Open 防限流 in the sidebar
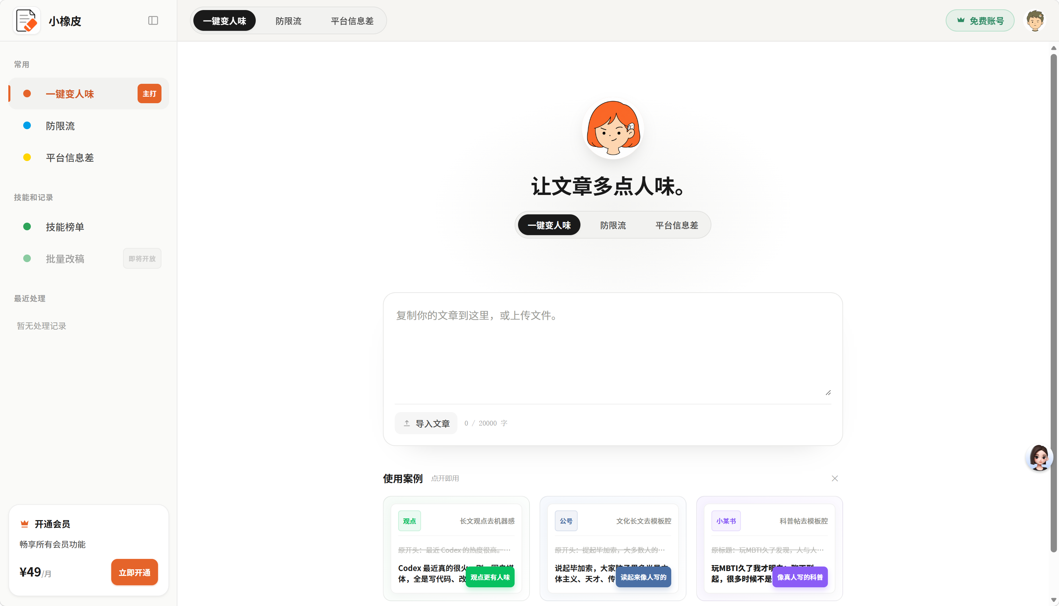This screenshot has height=606, width=1059. pyautogui.click(x=89, y=126)
